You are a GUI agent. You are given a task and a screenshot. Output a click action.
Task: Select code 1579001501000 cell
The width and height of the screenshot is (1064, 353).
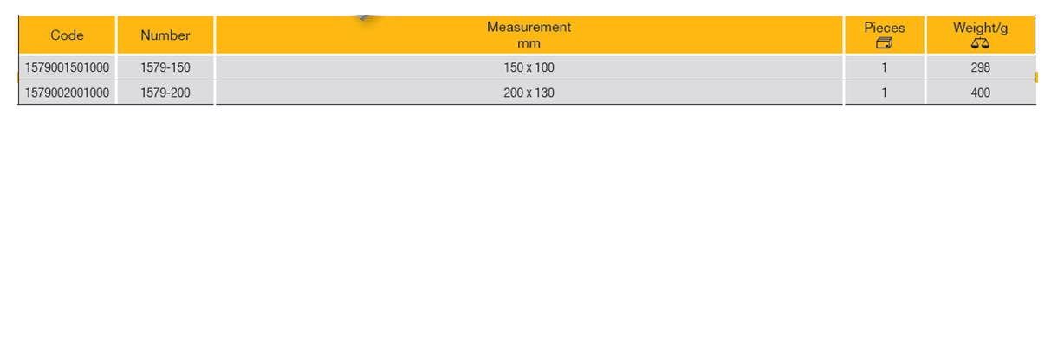tap(67, 67)
